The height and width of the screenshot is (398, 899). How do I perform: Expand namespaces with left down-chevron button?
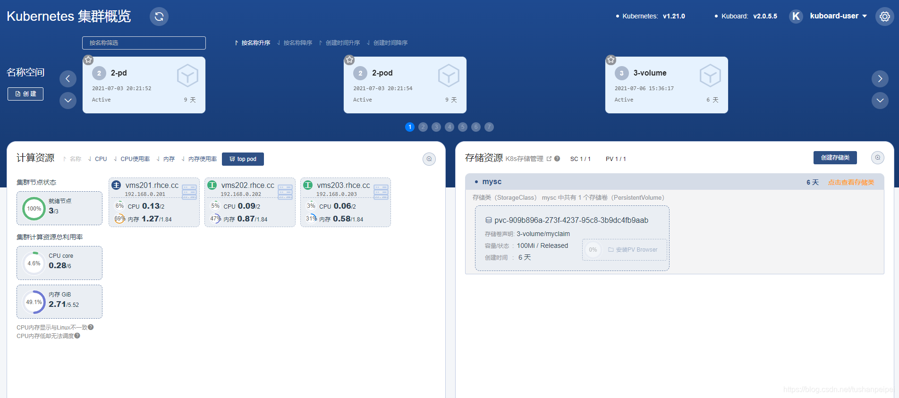tap(68, 101)
